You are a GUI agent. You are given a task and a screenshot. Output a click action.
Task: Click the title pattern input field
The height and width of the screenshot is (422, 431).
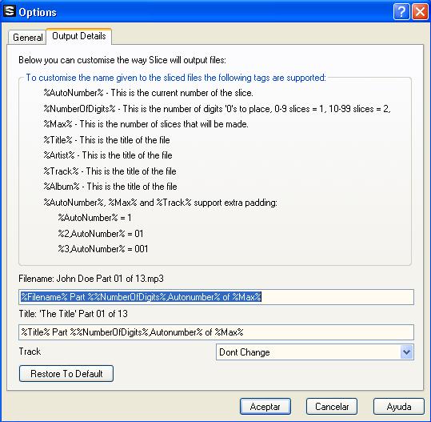click(x=217, y=332)
